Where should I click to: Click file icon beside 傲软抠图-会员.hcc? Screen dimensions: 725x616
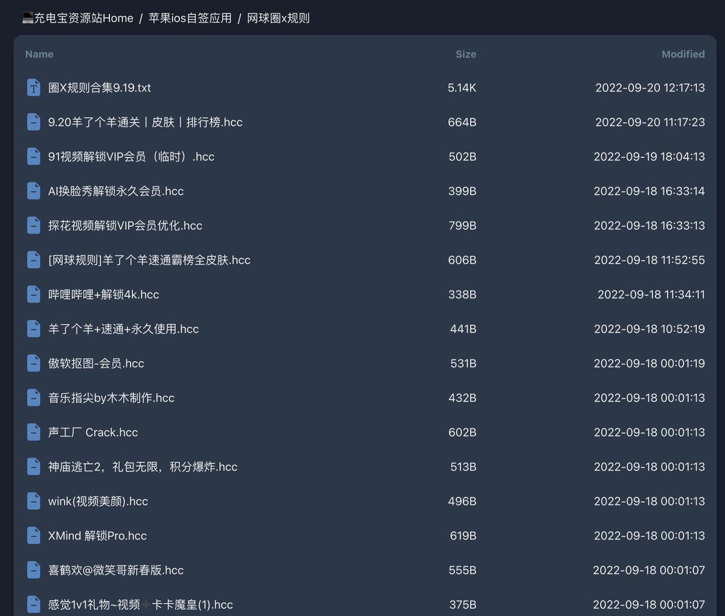pos(34,363)
